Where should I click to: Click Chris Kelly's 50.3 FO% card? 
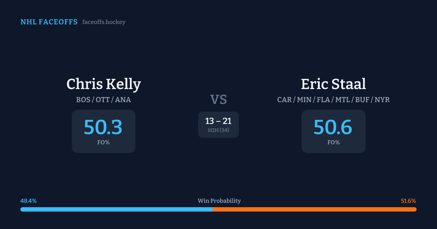(x=103, y=131)
